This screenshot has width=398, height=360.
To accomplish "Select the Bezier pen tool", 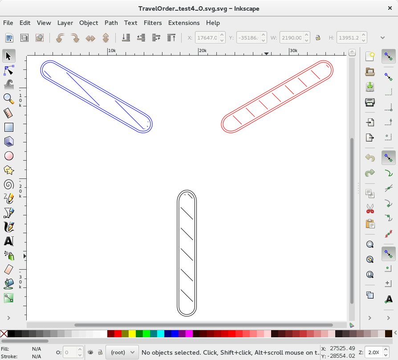I will [8, 213].
